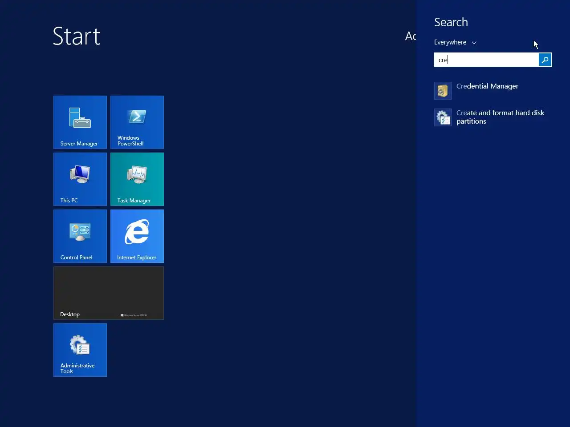Open the Administrative Tools tile
Viewport: 570px width, 427px height.
click(x=80, y=350)
